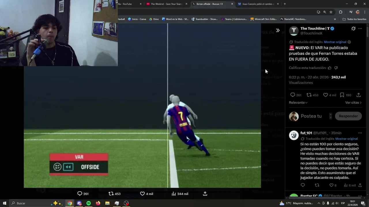Open the Windows notification center icon
Viewport: 369px width, 207px height.
[x=363, y=203]
